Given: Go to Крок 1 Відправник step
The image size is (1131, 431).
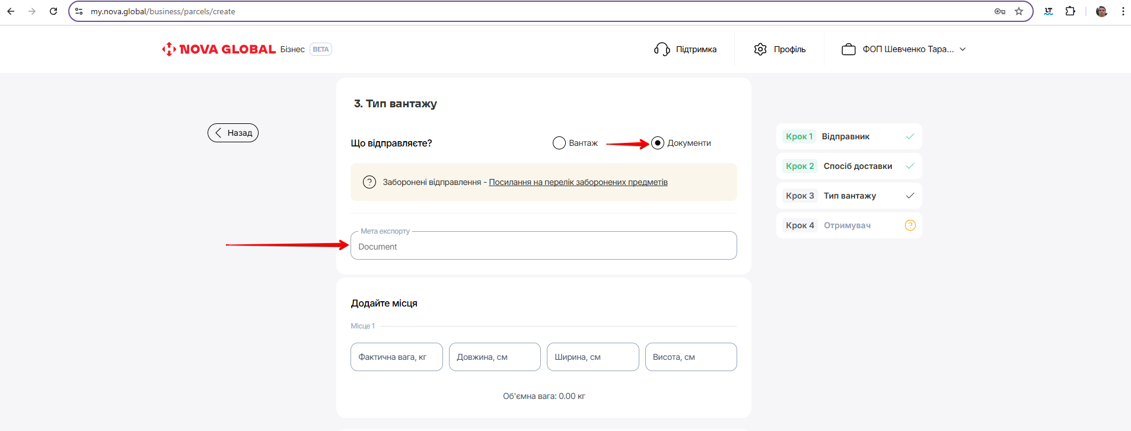Looking at the screenshot, I should tap(848, 136).
